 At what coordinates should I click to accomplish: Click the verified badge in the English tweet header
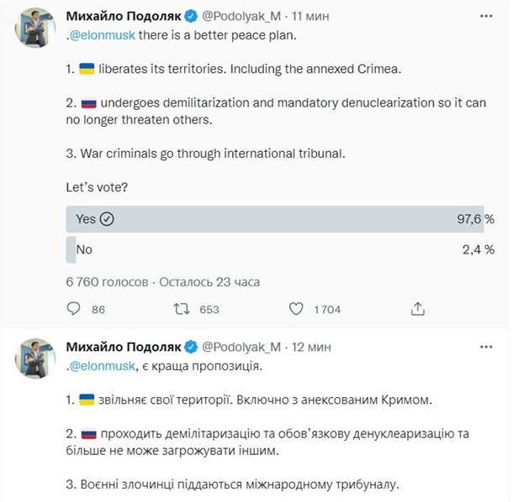tap(189, 16)
